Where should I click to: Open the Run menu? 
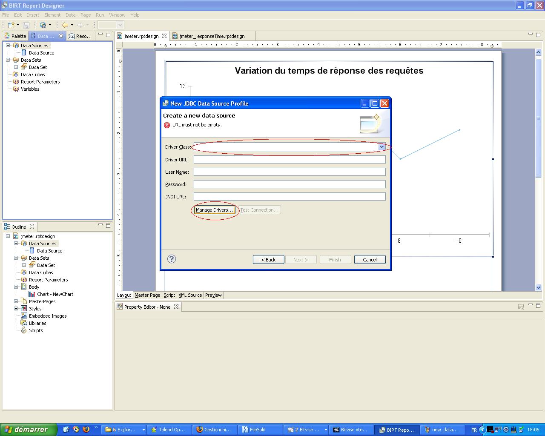pos(100,14)
